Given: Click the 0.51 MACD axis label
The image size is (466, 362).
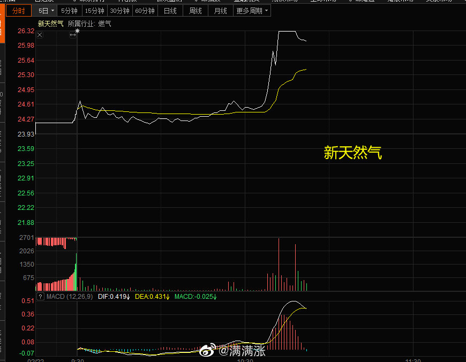Looking at the screenshot, I should pos(28,301).
